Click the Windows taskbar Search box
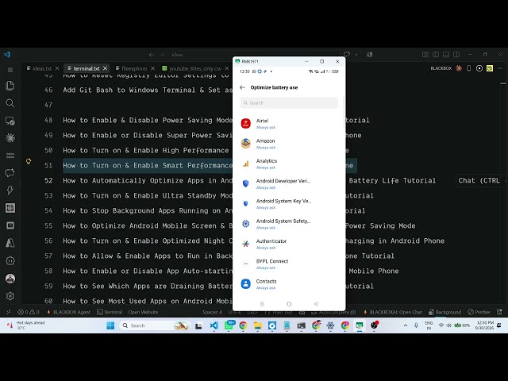Screen dimensions: 508x381 click(155, 325)
